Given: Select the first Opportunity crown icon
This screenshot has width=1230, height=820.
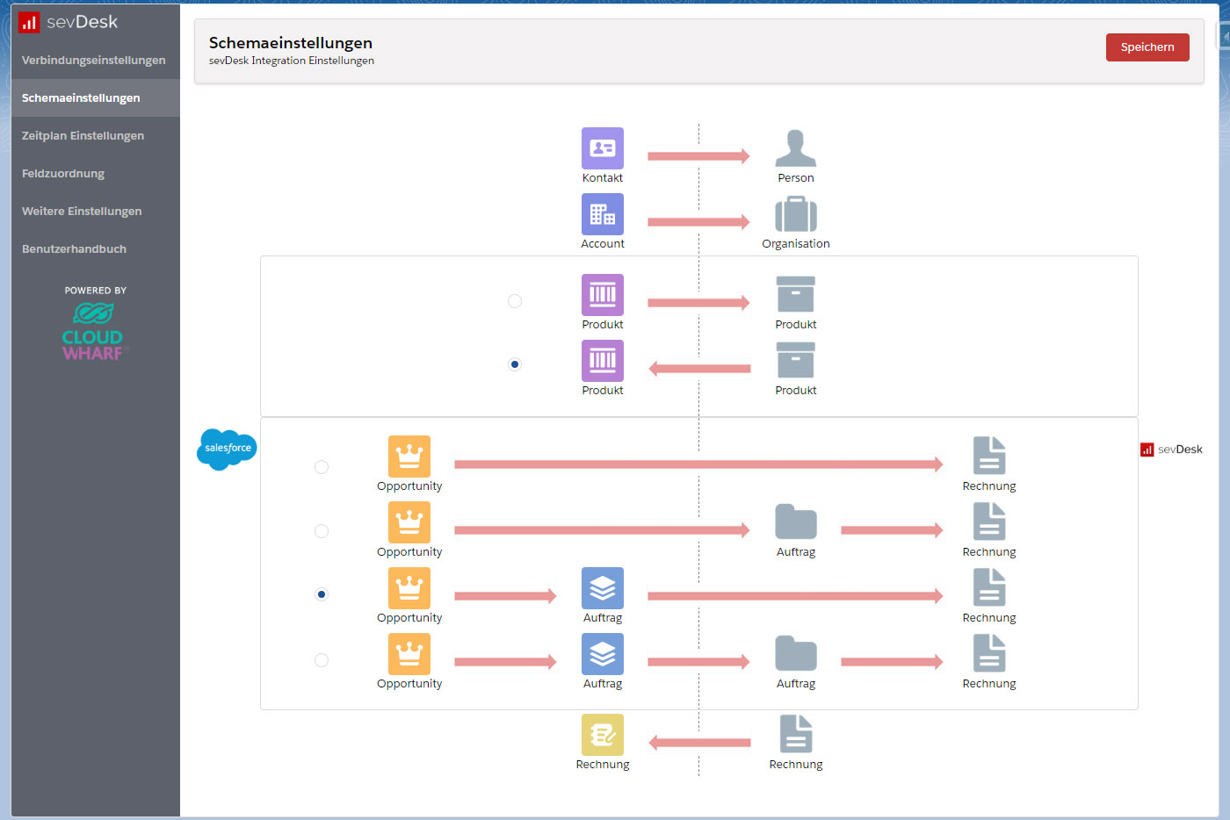Looking at the screenshot, I should [409, 457].
